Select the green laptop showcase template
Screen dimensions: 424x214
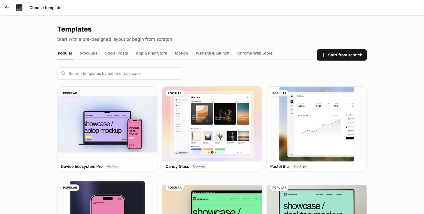[x=212, y=197]
